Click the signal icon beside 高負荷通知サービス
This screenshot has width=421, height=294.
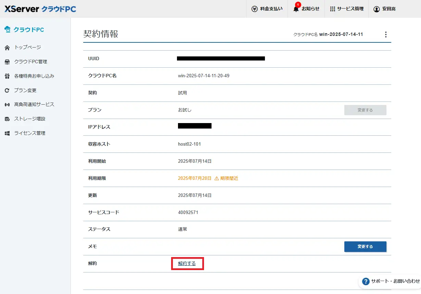point(7,105)
